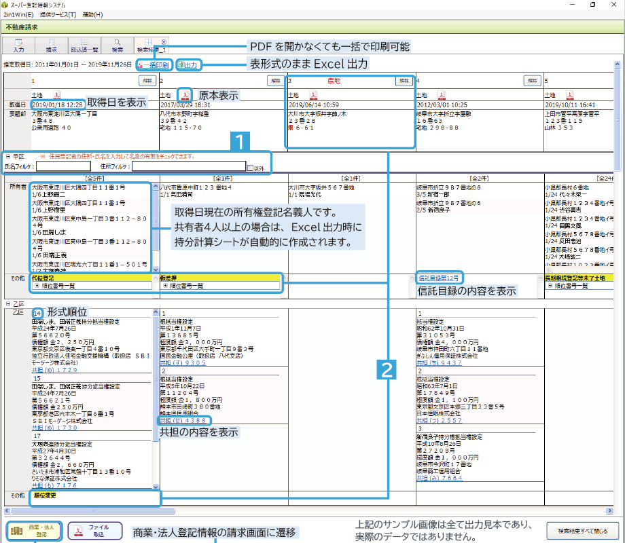Open the 補助(H) menu
Viewport: 625px width, 543px height.
[92, 14]
